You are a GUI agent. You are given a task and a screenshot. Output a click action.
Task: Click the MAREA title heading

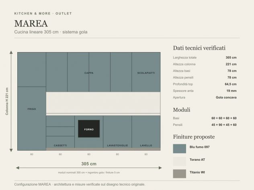[x=31, y=24]
